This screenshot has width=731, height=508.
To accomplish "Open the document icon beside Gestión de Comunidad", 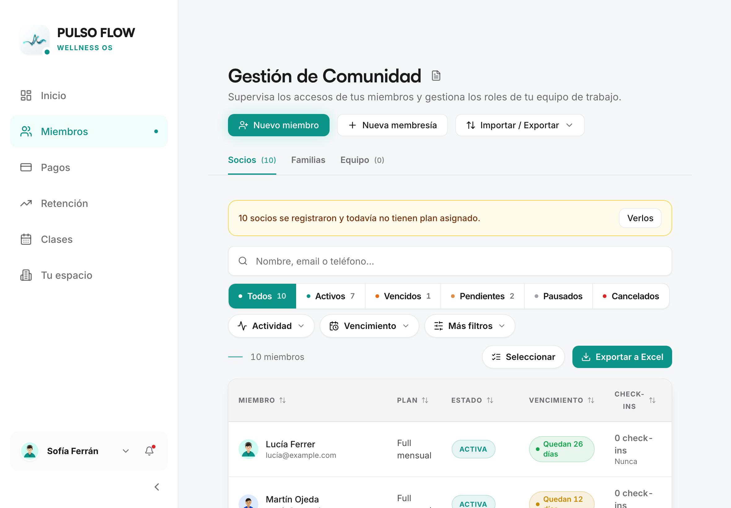I will pyautogui.click(x=436, y=76).
